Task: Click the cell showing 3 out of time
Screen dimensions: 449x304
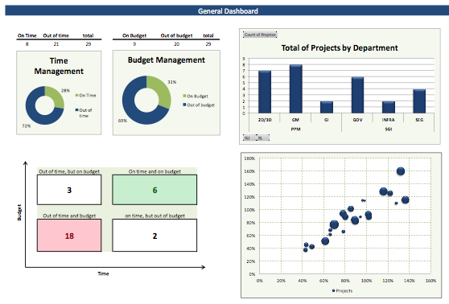Action: click(69, 190)
